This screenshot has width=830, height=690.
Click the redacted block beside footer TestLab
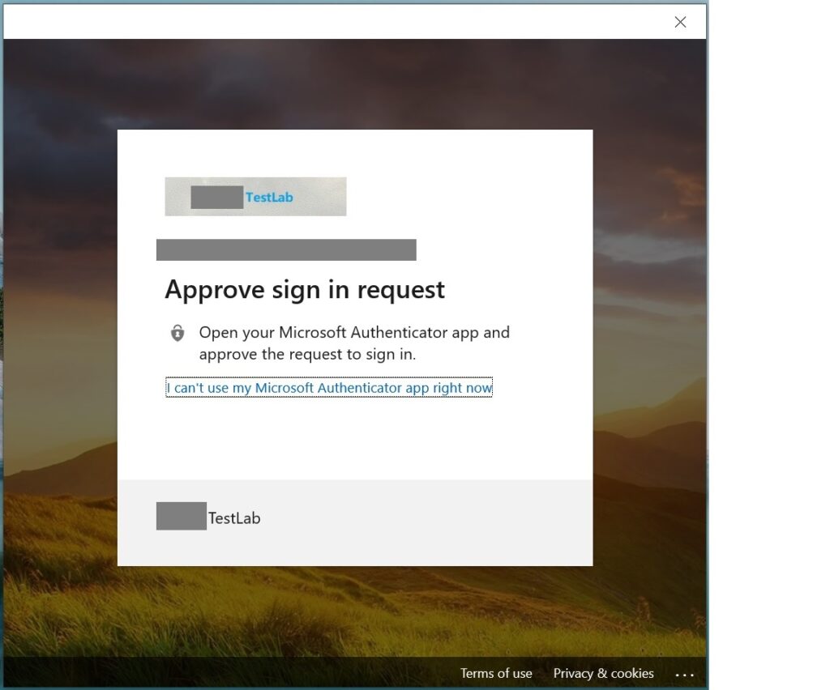click(181, 516)
